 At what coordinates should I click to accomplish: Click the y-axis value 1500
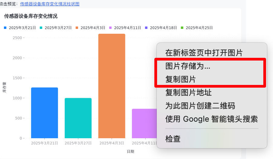[x=18, y=78]
